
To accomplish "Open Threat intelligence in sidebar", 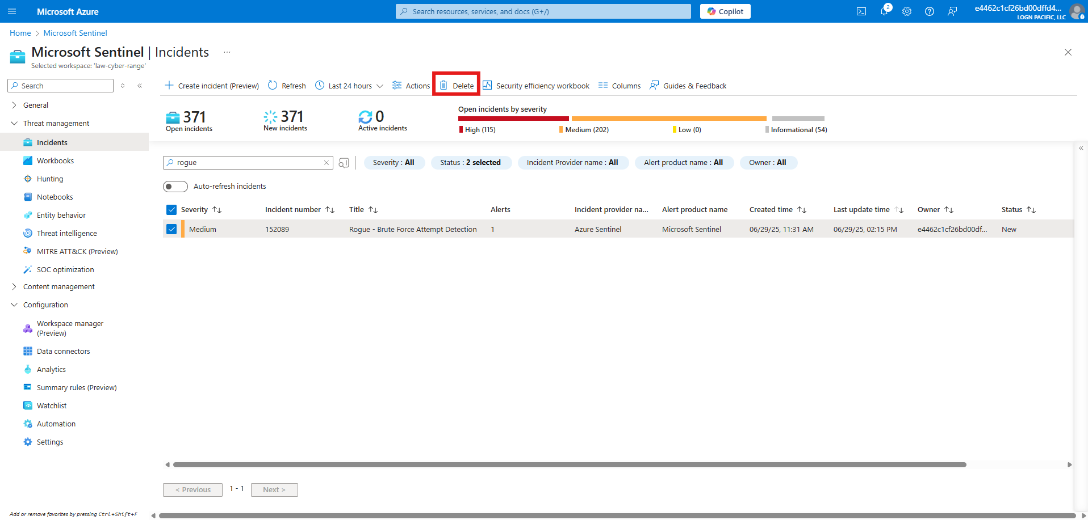I will (x=66, y=233).
